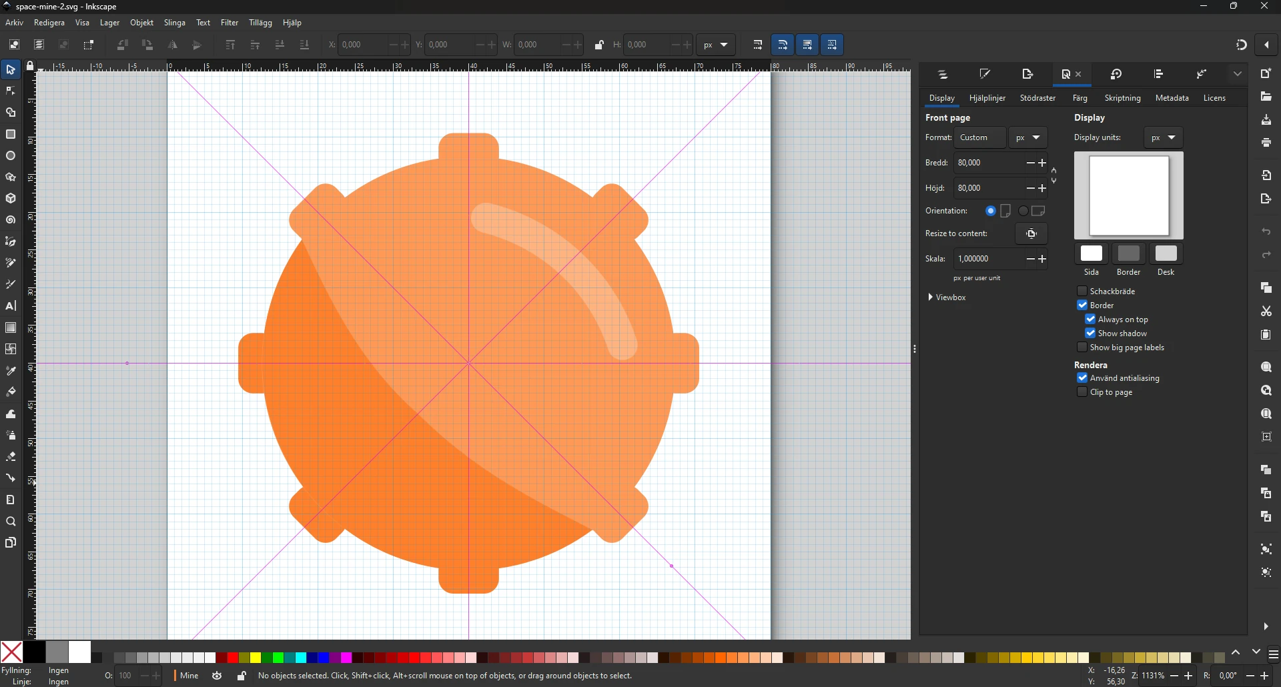Click the Undo icon in the right sidebar
Viewport: 1281px width, 687px height.
coord(1266,231)
